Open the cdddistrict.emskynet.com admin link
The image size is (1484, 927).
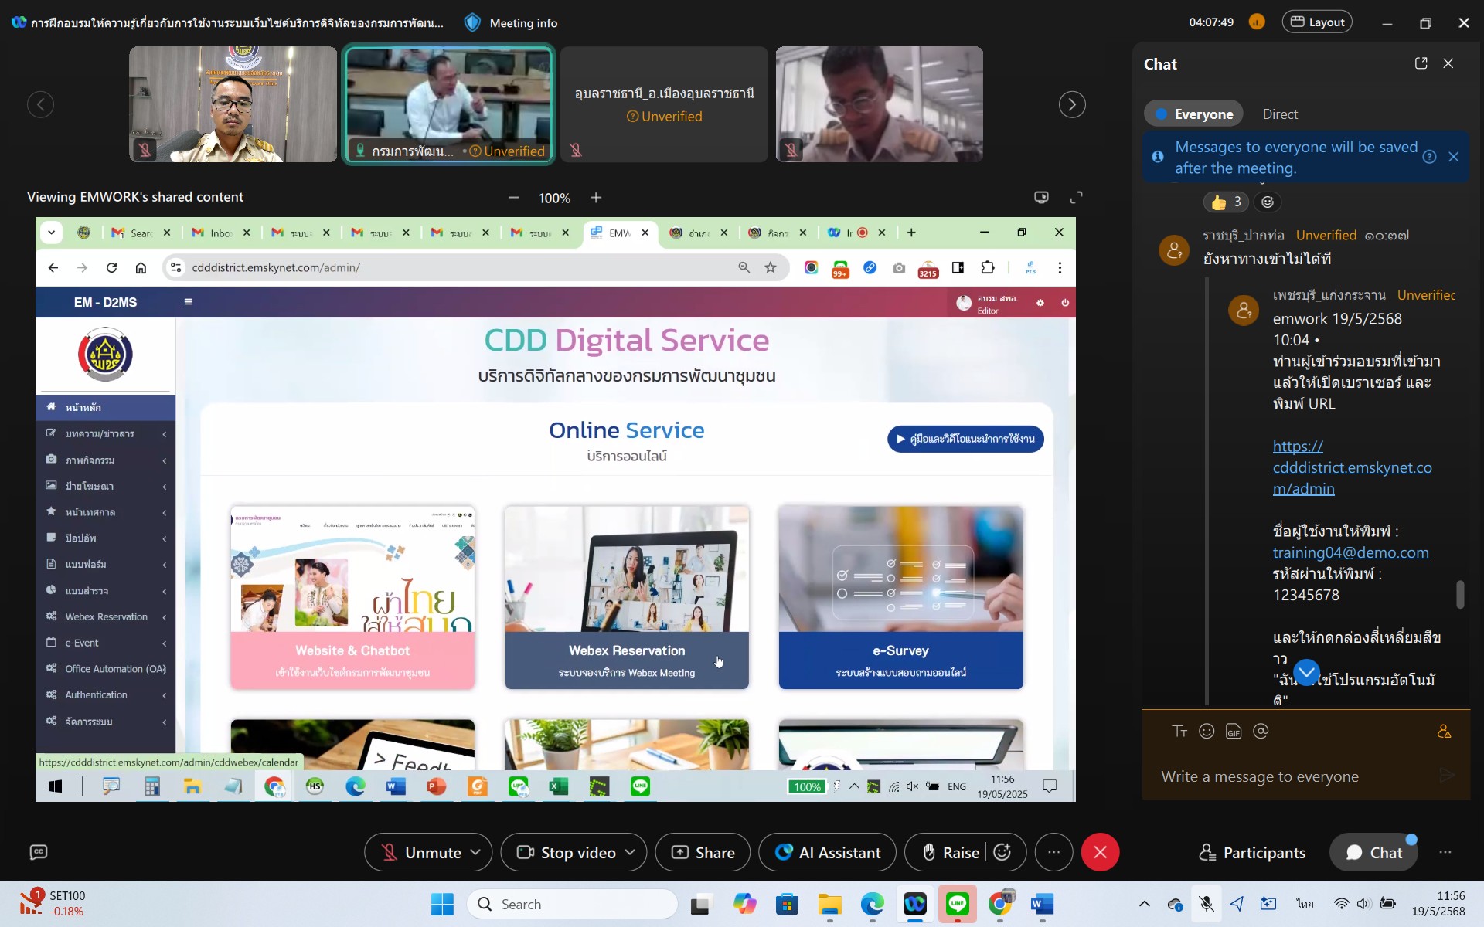1352,467
